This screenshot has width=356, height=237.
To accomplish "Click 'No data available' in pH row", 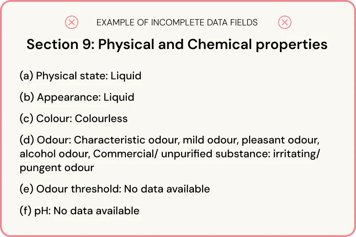I will click(x=97, y=210).
